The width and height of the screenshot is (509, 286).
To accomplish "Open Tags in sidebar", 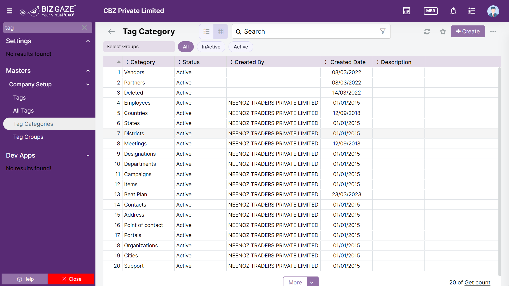I will click(19, 98).
